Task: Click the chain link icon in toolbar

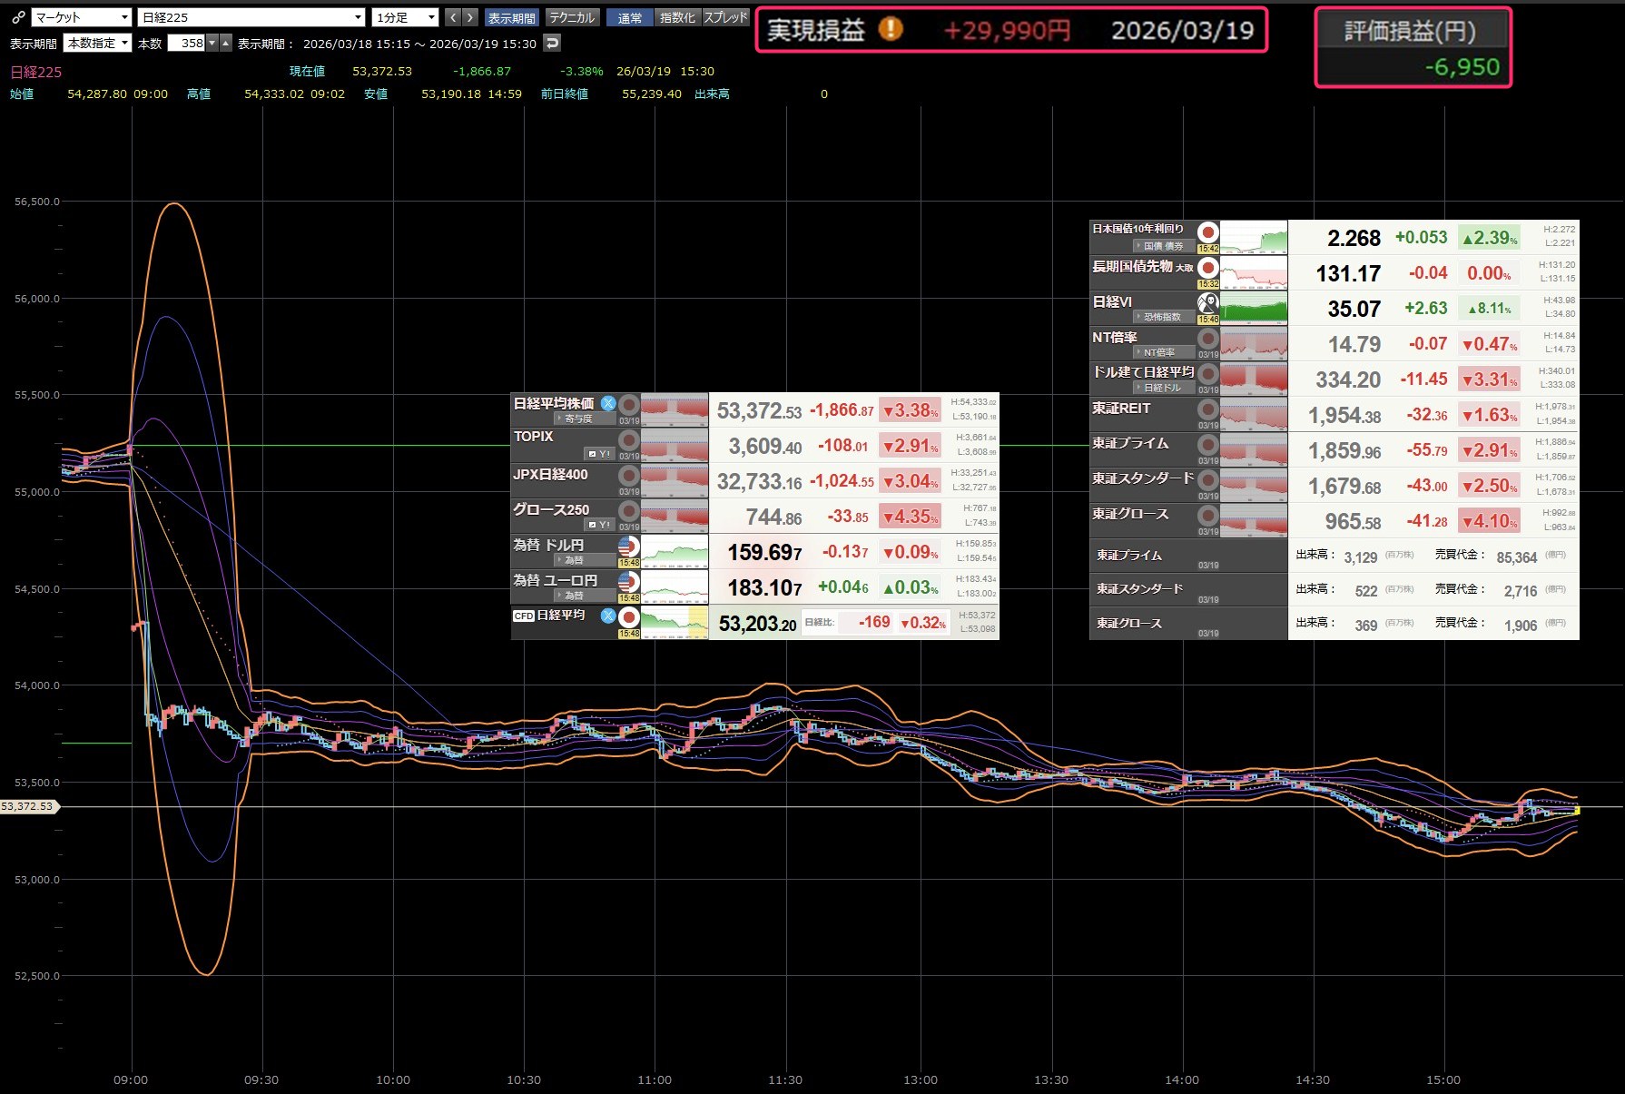Action: 17,17
